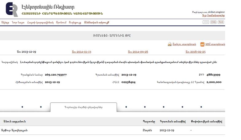Open Անձնական տվյալներ personal data menu
241x140 pixels.
click(97, 23)
